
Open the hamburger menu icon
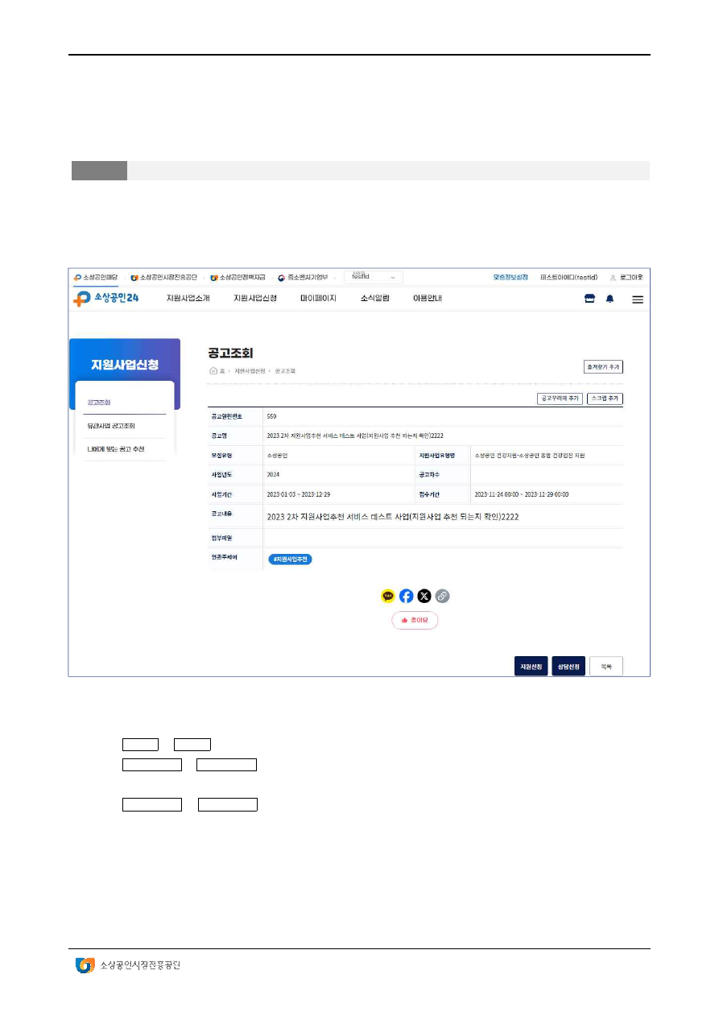tap(637, 299)
